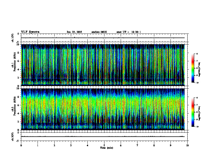Click time axis tick label "4"
The width and height of the screenshot is (211, 163).
coord(88,145)
